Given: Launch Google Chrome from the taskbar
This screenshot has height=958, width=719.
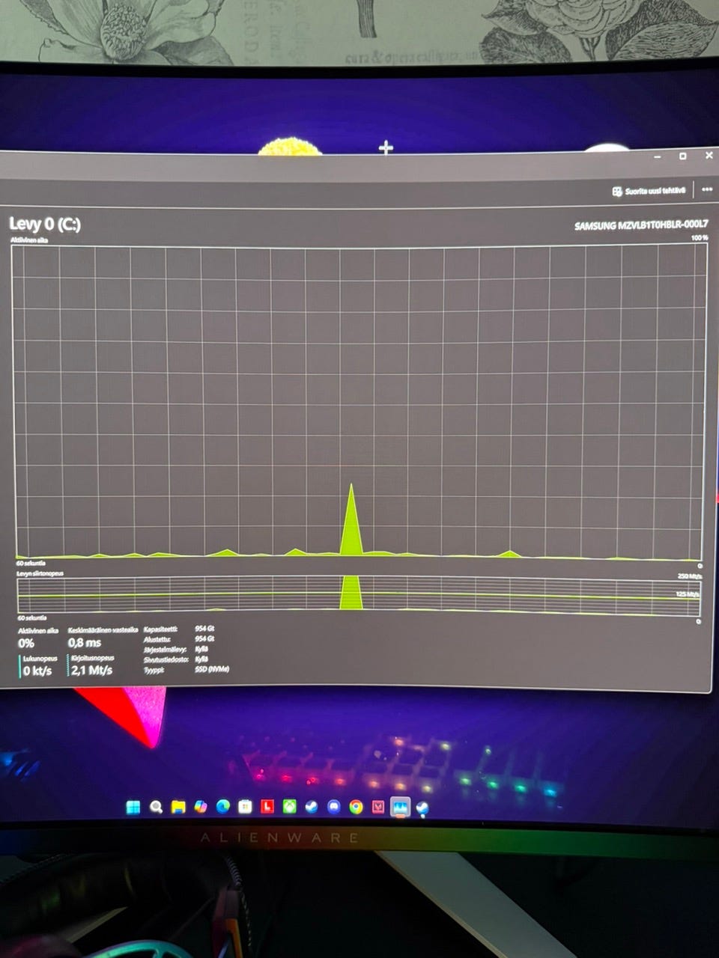Looking at the screenshot, I should pyautogui.click(x=356, y=807).
